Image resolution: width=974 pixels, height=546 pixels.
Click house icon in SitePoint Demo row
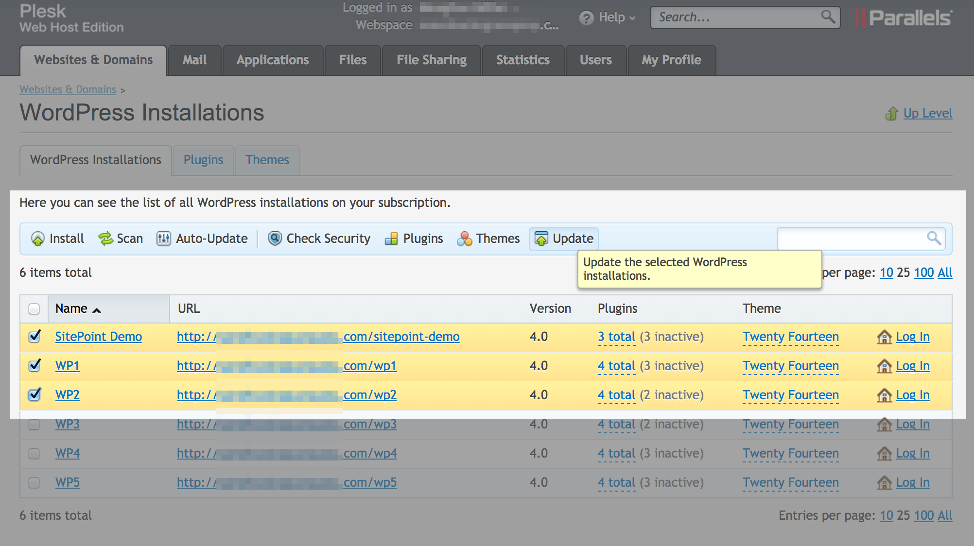[x=884, y=337]
